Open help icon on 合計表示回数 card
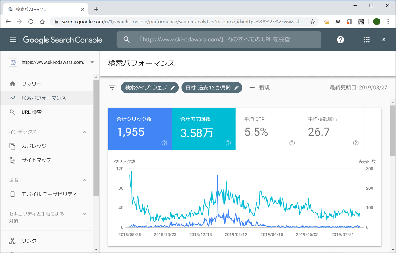Image resolution: width=396 pixels, height=253 pixels. click(x=228, y=143)
